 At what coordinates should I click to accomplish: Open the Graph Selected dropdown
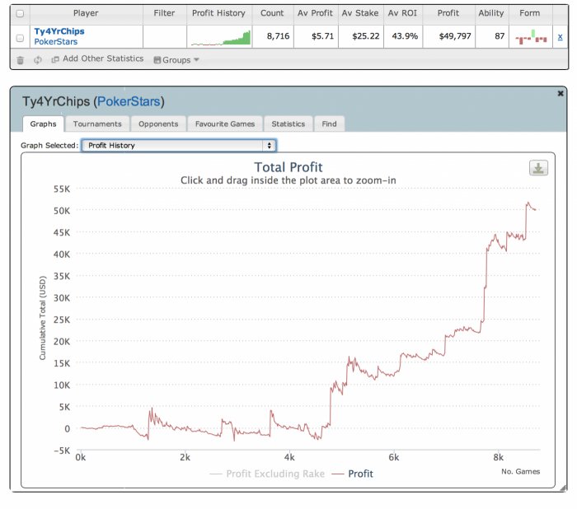[x=179, y=145]
